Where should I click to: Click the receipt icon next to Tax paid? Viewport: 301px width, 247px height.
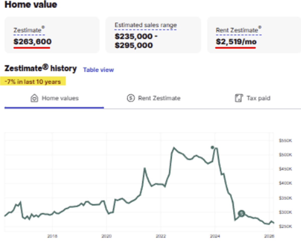pyautogui.click(x=239, y=98)
